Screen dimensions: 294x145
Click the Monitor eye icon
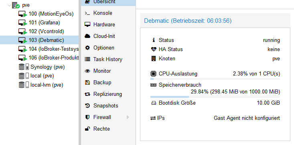pyautogui.click(x=87, y=71)
